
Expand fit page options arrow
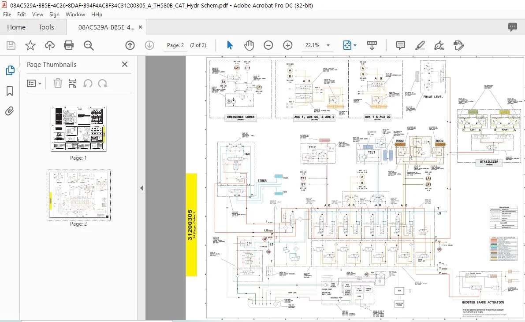point(355,45)
